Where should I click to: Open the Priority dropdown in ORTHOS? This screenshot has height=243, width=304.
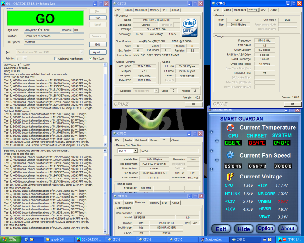[25, 58]
